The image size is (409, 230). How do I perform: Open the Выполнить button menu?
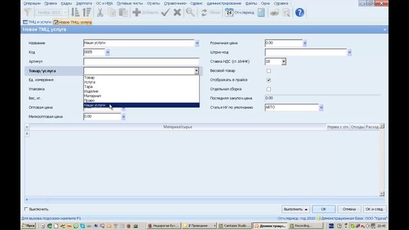click(295, 209)
